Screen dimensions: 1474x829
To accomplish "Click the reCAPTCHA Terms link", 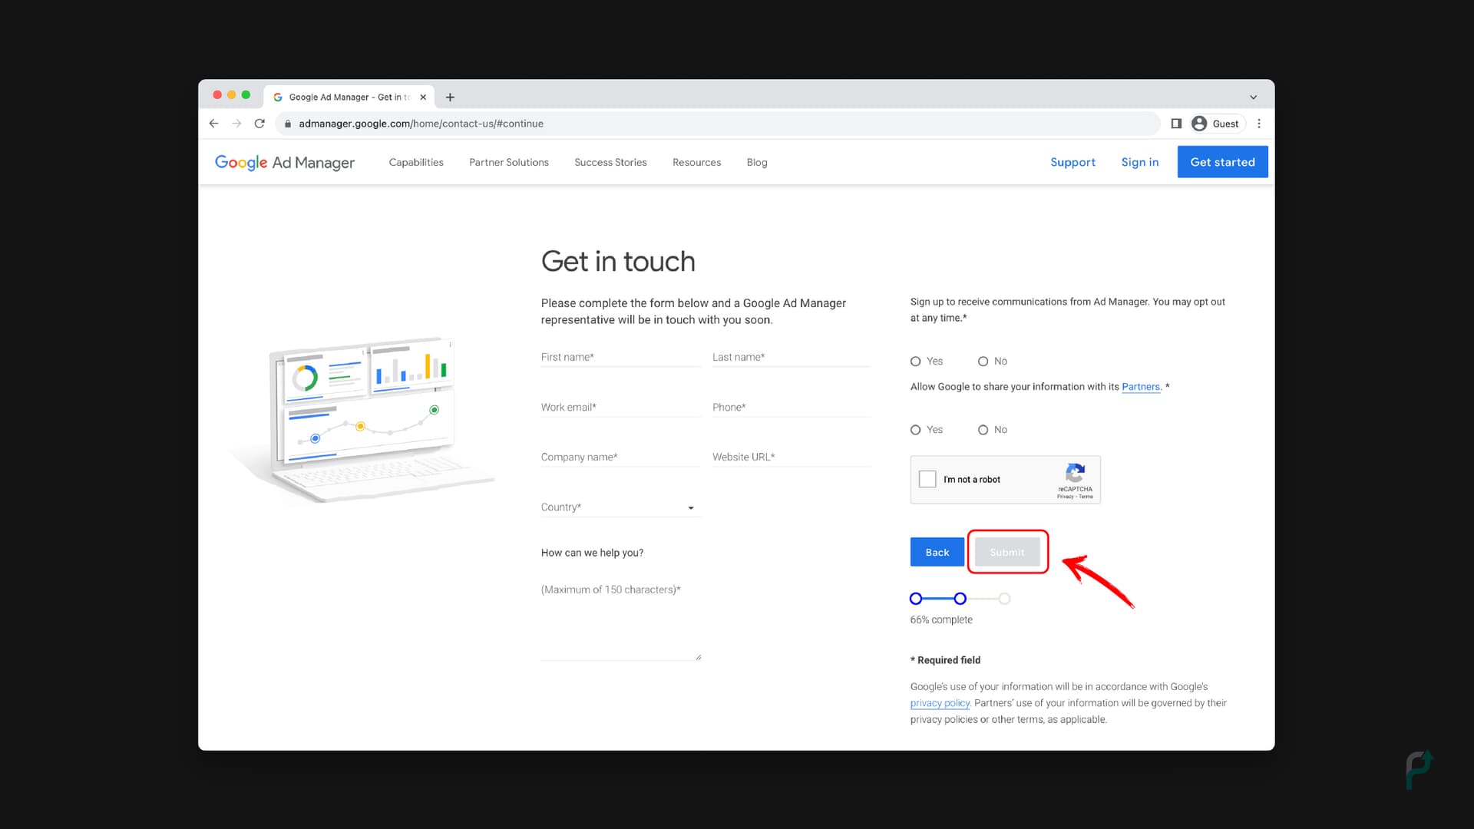I will [x=1086, y=497].
